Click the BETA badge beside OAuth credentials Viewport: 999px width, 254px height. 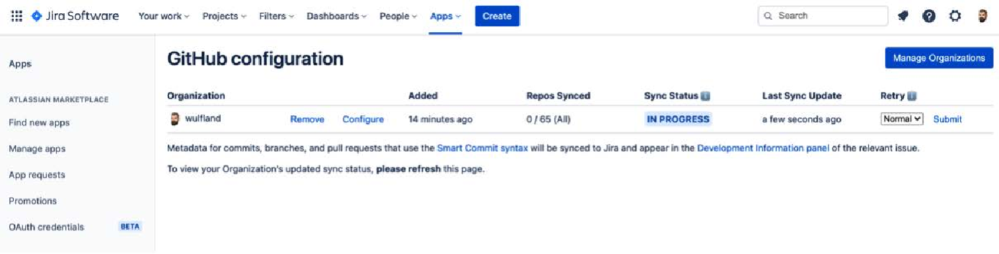[129, 227]
